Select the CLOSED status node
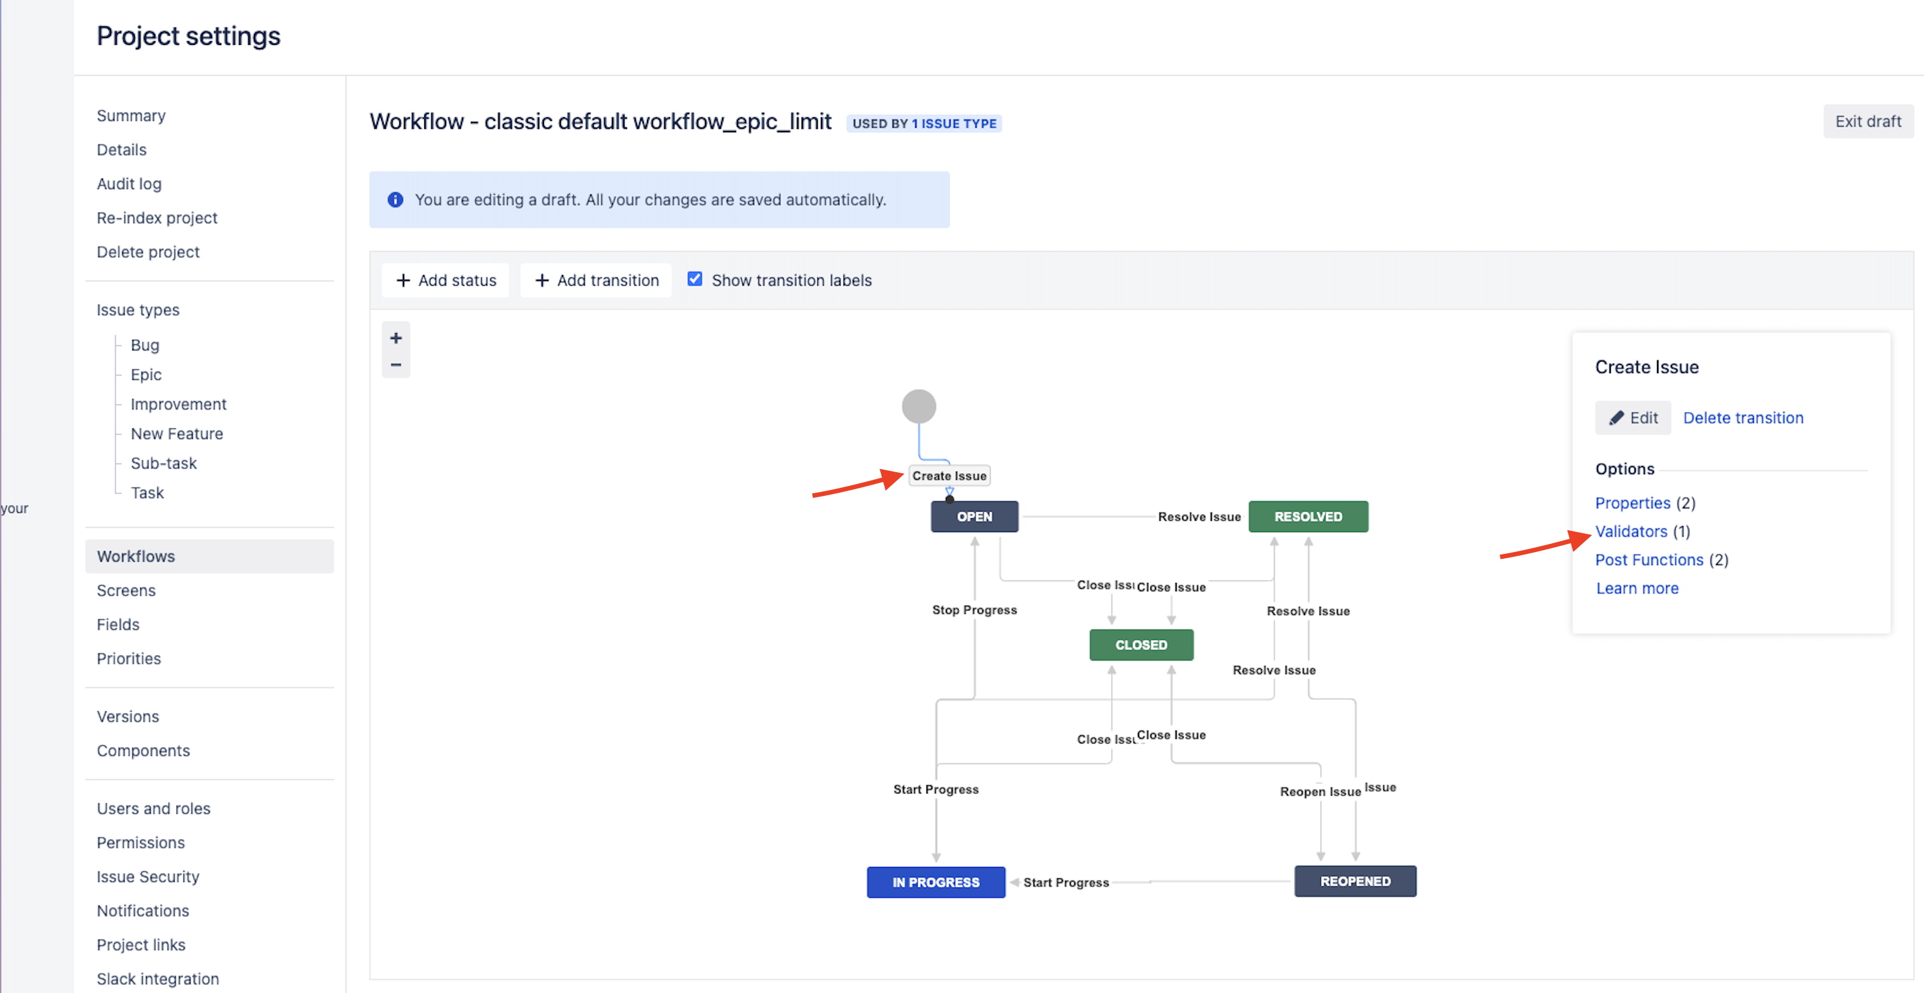 1140,645
